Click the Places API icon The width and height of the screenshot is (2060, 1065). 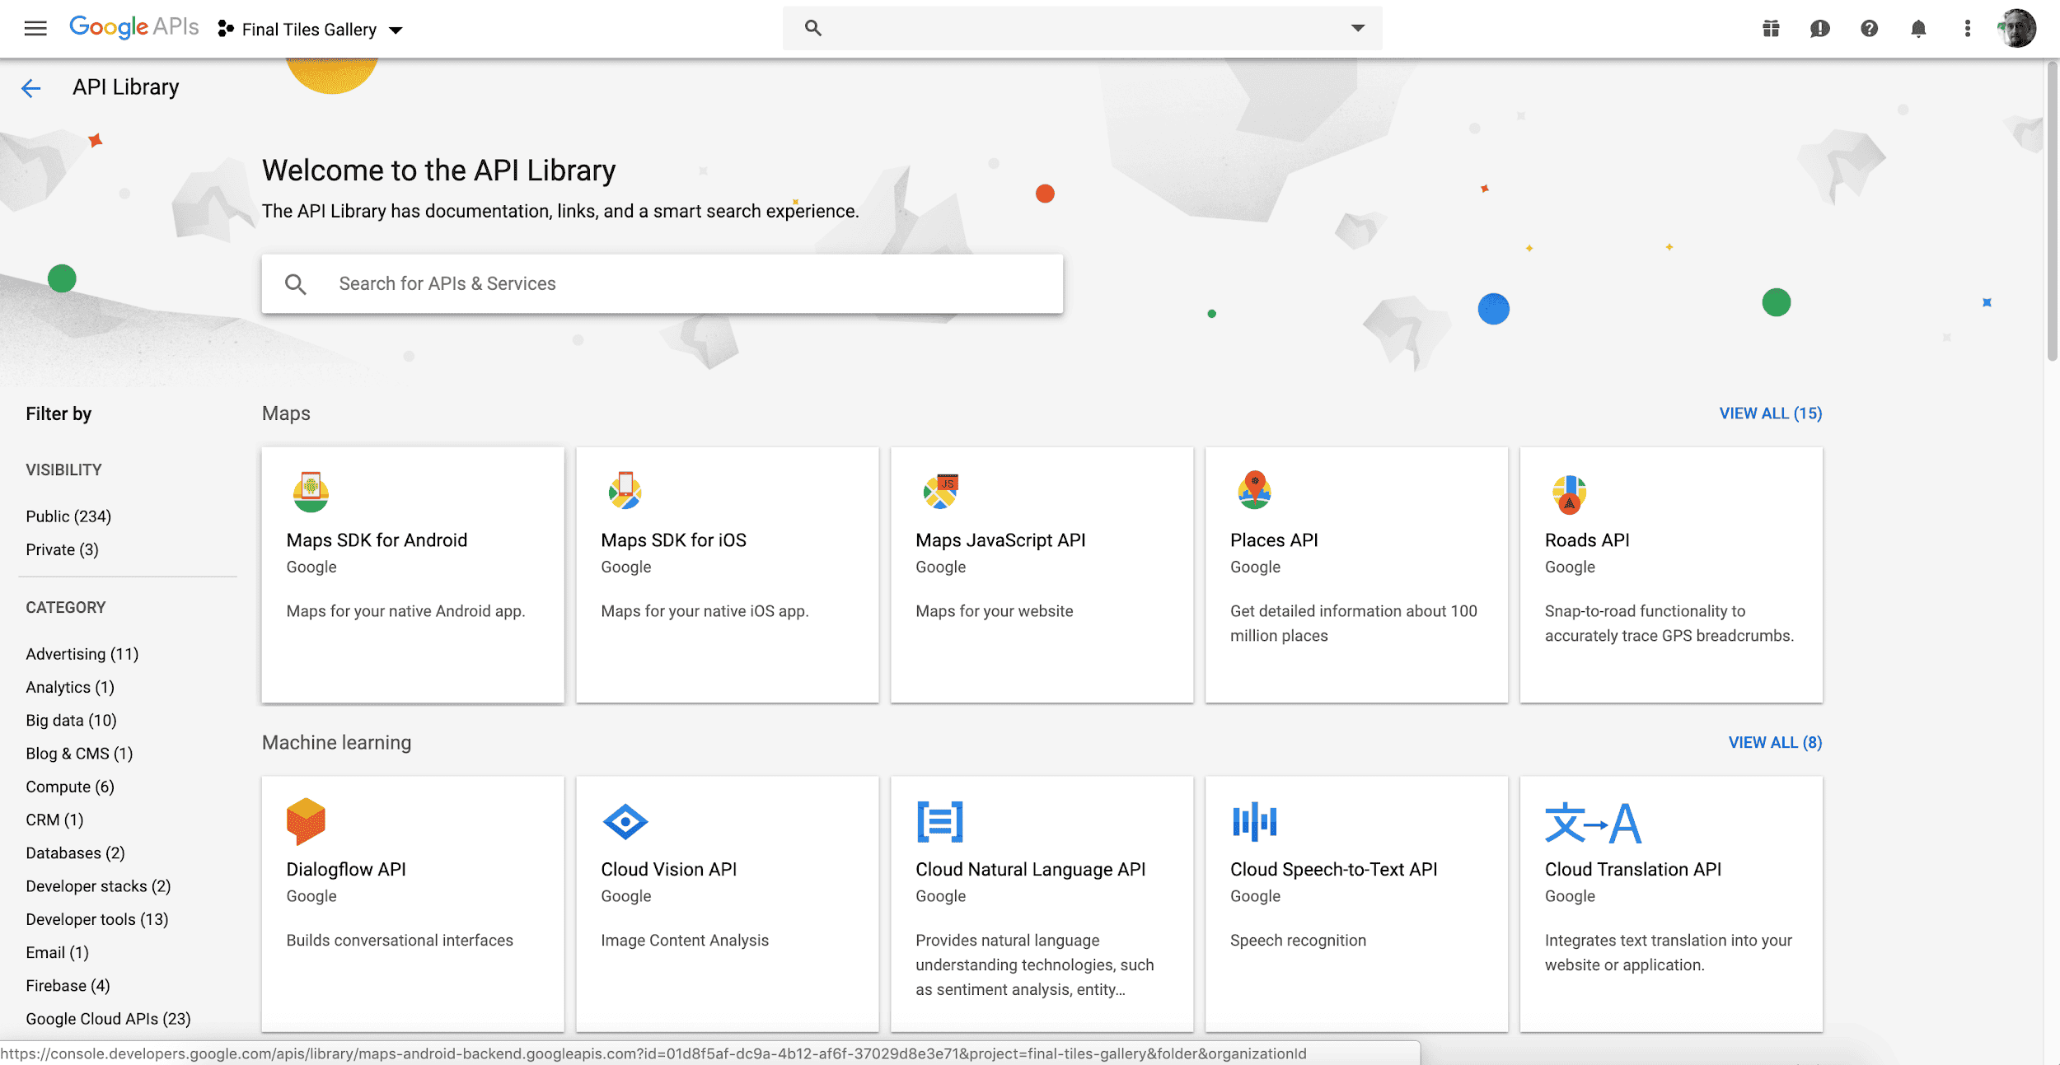click(x=1254, y=490)
